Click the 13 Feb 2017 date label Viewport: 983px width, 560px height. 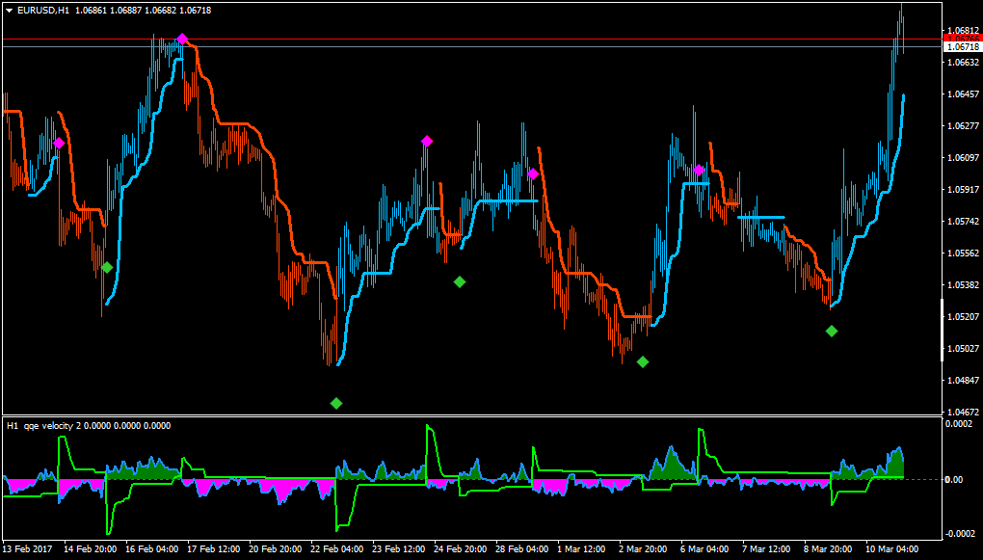(28, 548)
